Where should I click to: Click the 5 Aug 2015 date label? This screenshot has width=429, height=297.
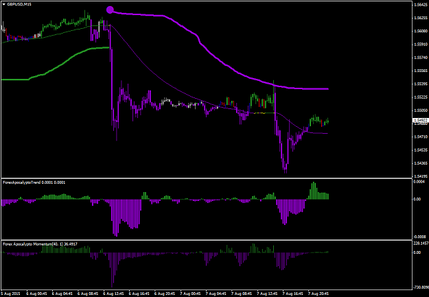click(x=10, y=294)
